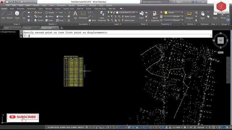Switch to the Annotate ribbon tab
Screen dimensions: 232x130
[20, 9]
